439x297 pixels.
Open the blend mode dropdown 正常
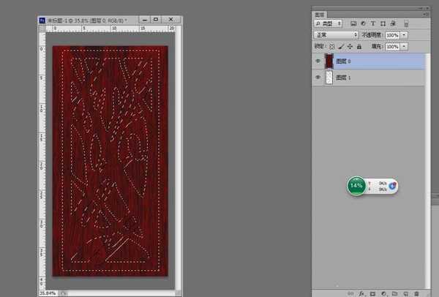(x=336, y=34)
